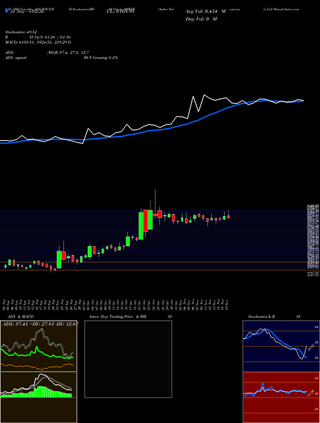Open the MACD histogram mini chart
The width and height of the screenshot is (320, 423).
[x=38, y=397]
